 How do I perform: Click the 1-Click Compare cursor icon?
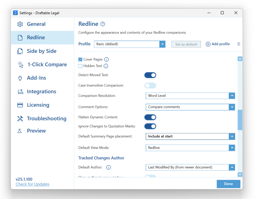click(20, 64)
